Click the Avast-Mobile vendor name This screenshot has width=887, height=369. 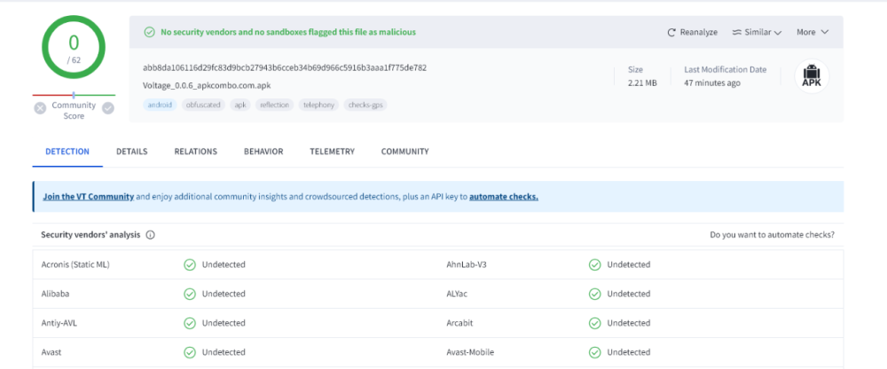pos(470,352)
